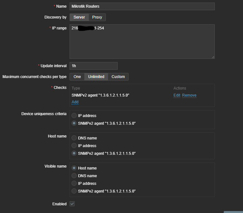Select Host name for Visible name

74,168
